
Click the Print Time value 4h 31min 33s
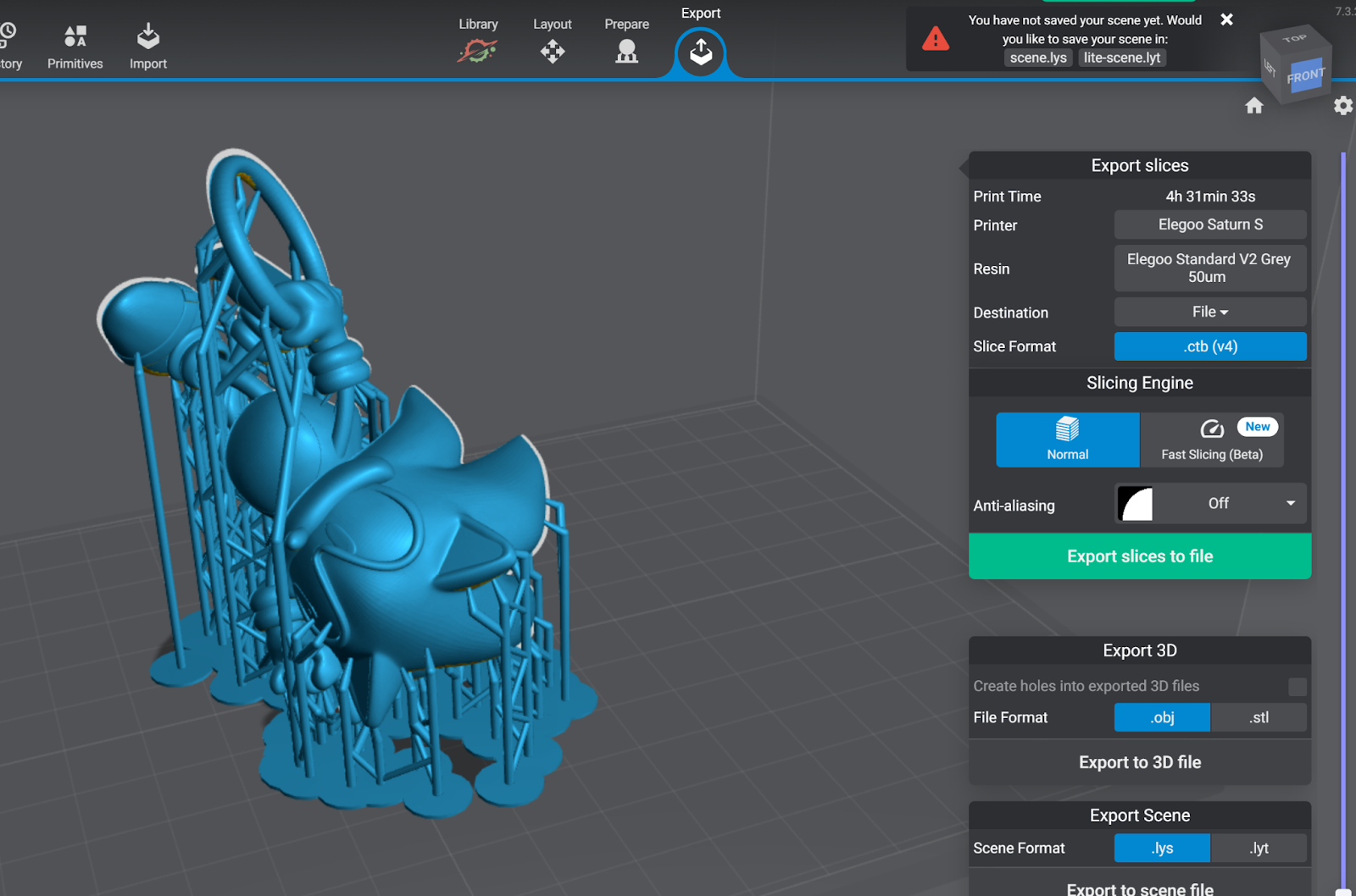pyautogui.click(x=1210, y=196)
